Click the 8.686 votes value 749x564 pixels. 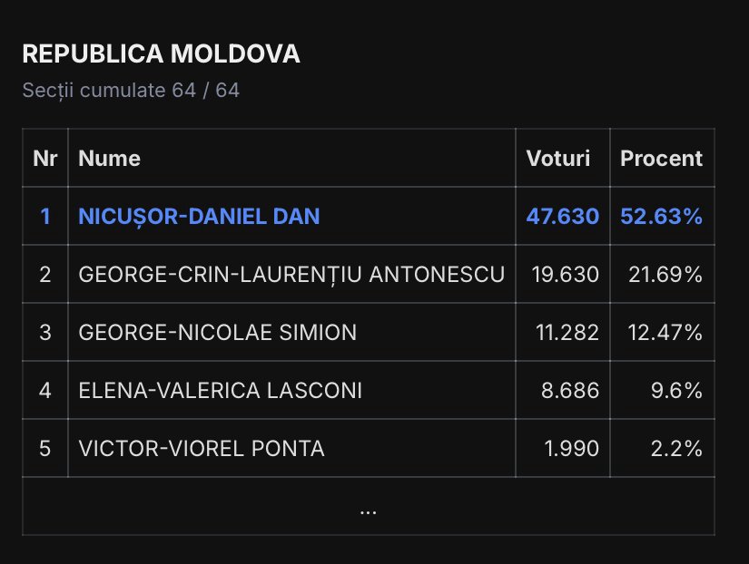click(570, 391)
